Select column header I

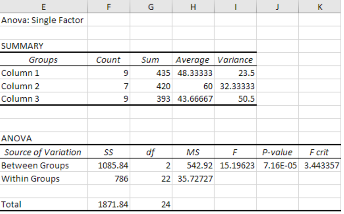coord(235,7)
